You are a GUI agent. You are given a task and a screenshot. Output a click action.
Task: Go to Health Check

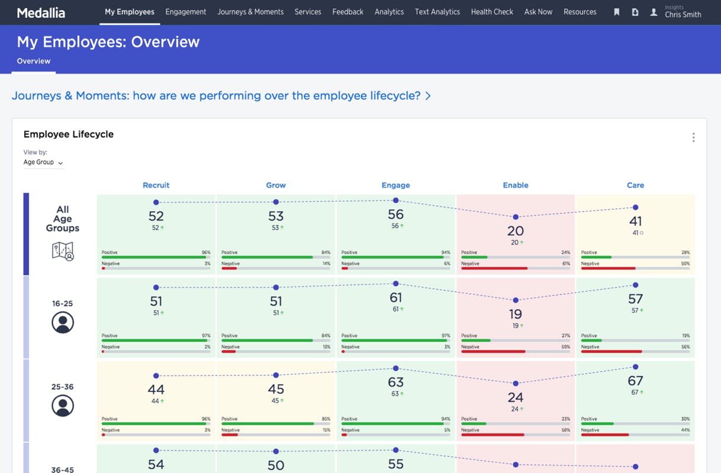492,12
